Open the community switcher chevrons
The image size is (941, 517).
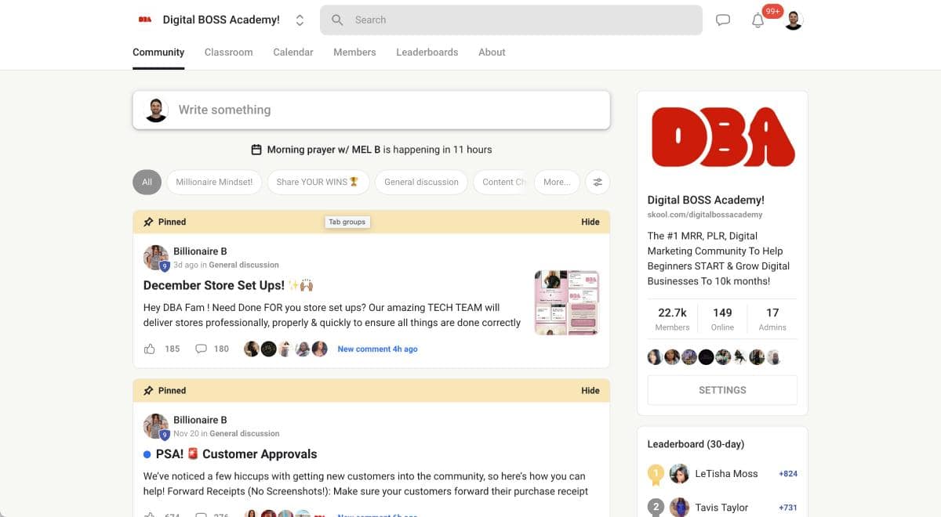300,20
